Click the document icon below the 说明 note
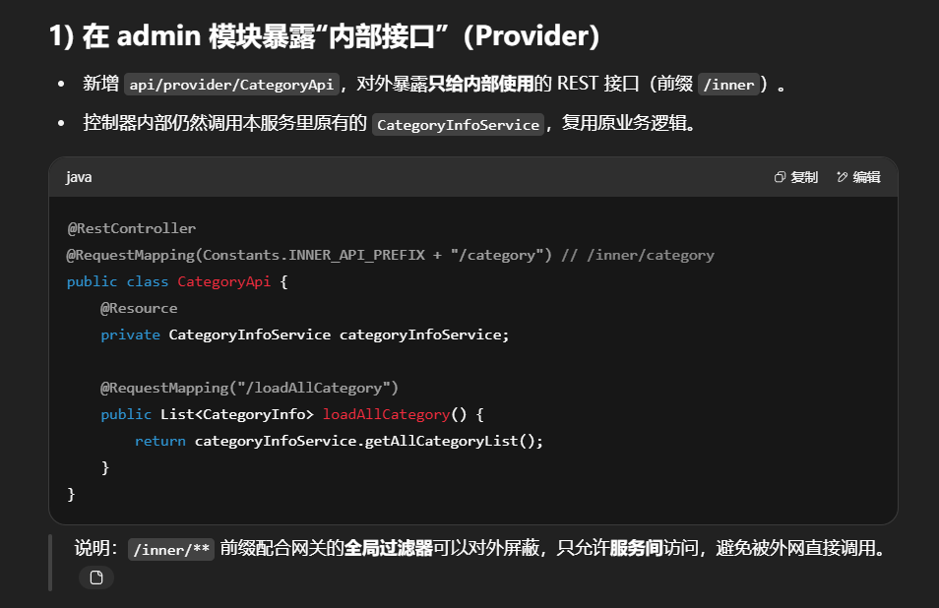This screenshot has height=608, width=939. (x=96, y=578)
